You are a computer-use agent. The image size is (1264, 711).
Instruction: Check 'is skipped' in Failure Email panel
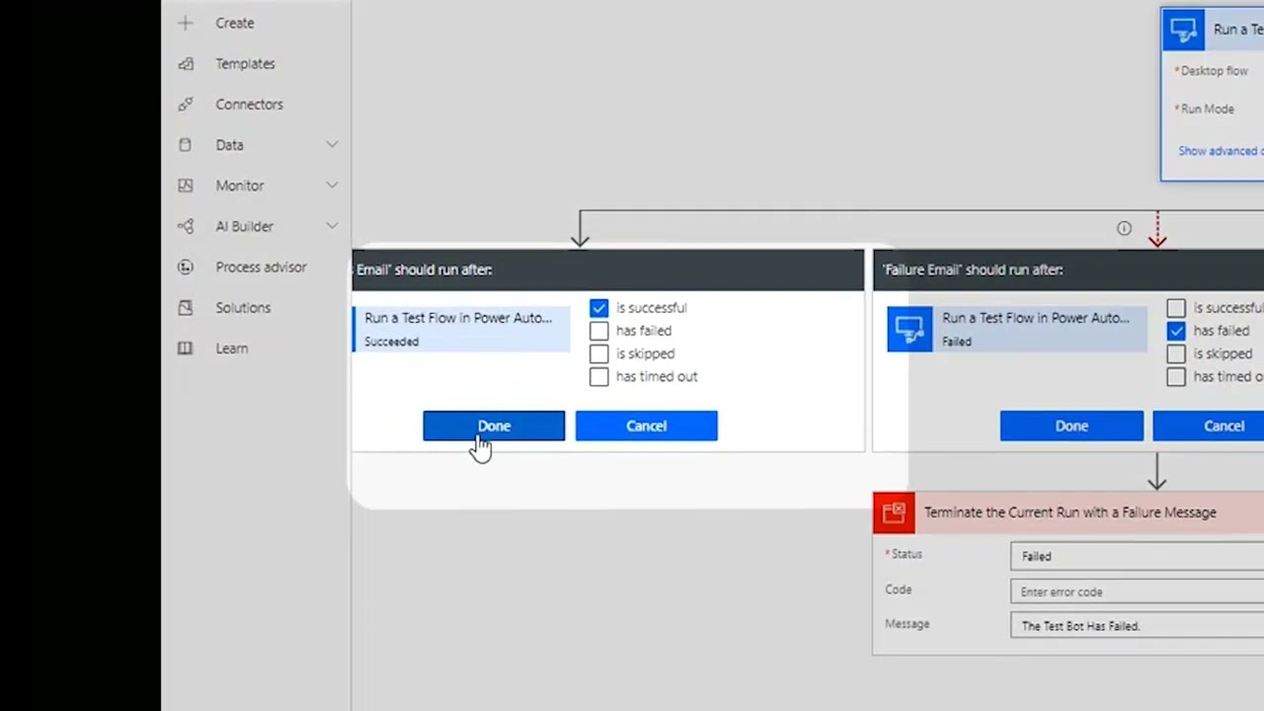[1176, 354]
